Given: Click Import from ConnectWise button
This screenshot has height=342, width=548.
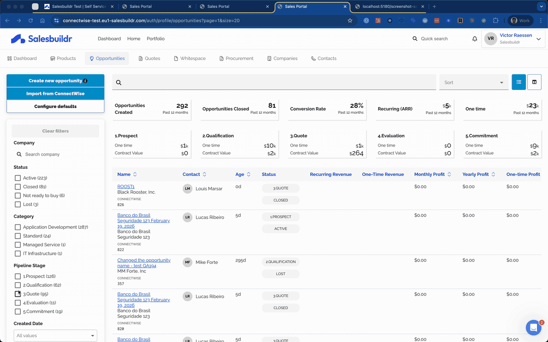Looking at the screenshot, I should click(x=56, y=94).
